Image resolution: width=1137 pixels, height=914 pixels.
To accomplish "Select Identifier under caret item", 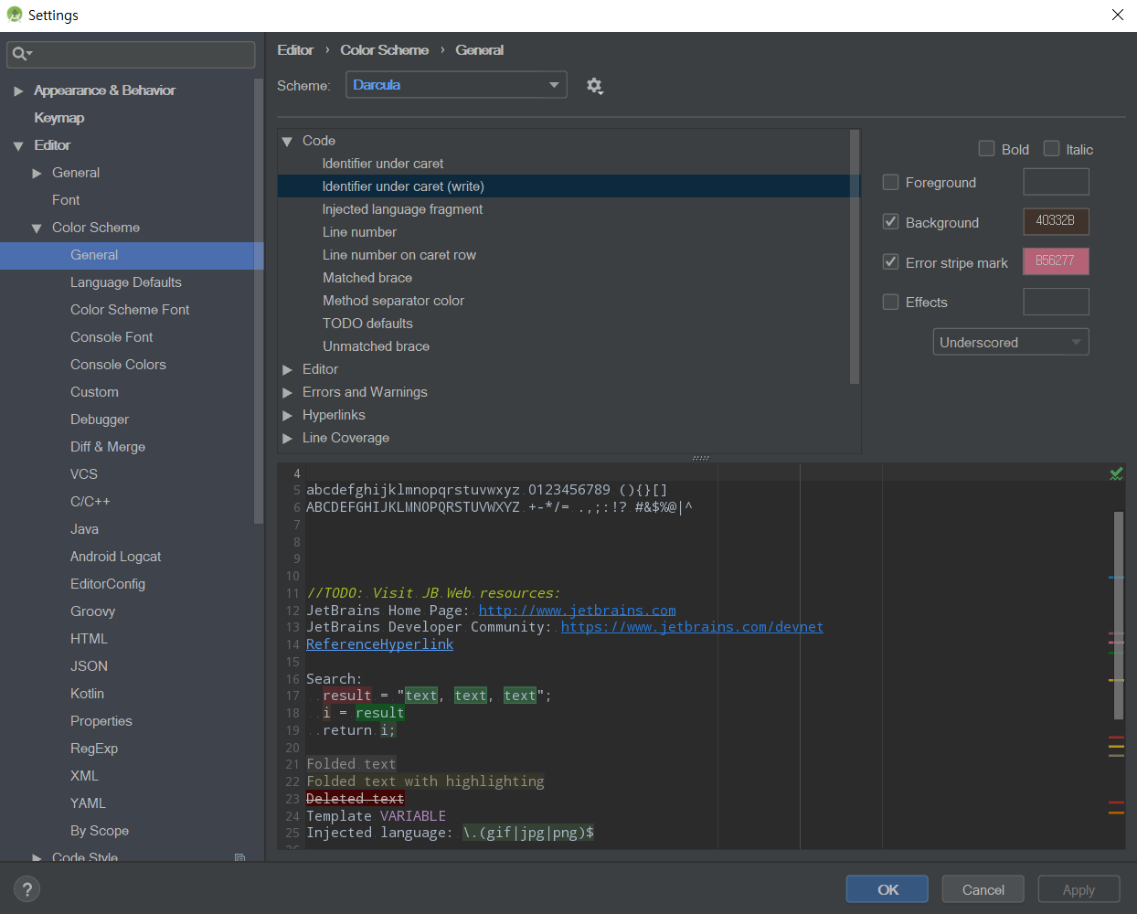I will click(383, 164).
